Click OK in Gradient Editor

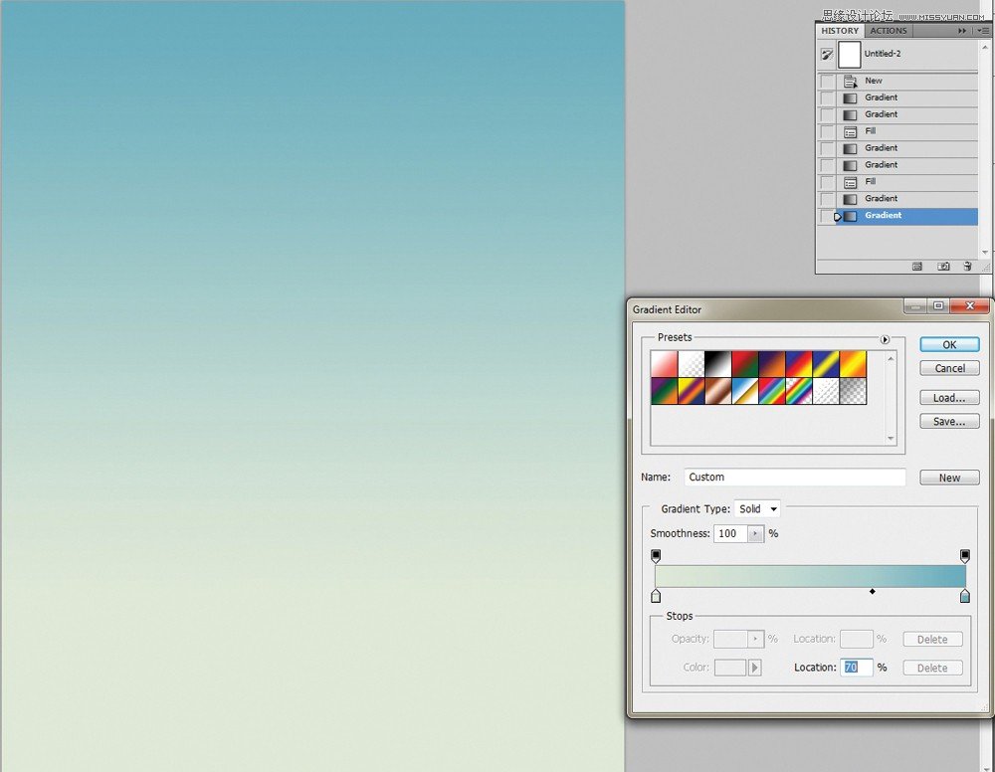click(949, 344)
